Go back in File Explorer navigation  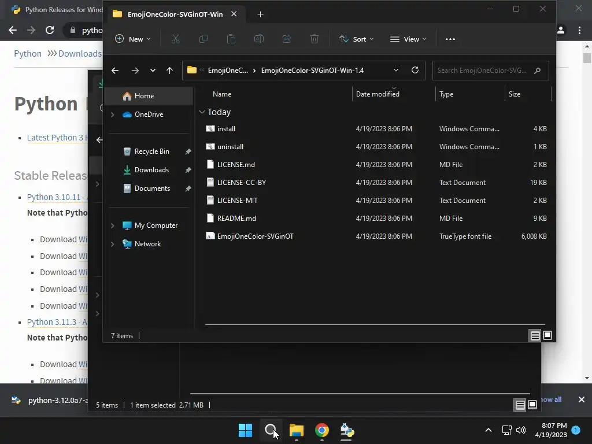(115, 70)
